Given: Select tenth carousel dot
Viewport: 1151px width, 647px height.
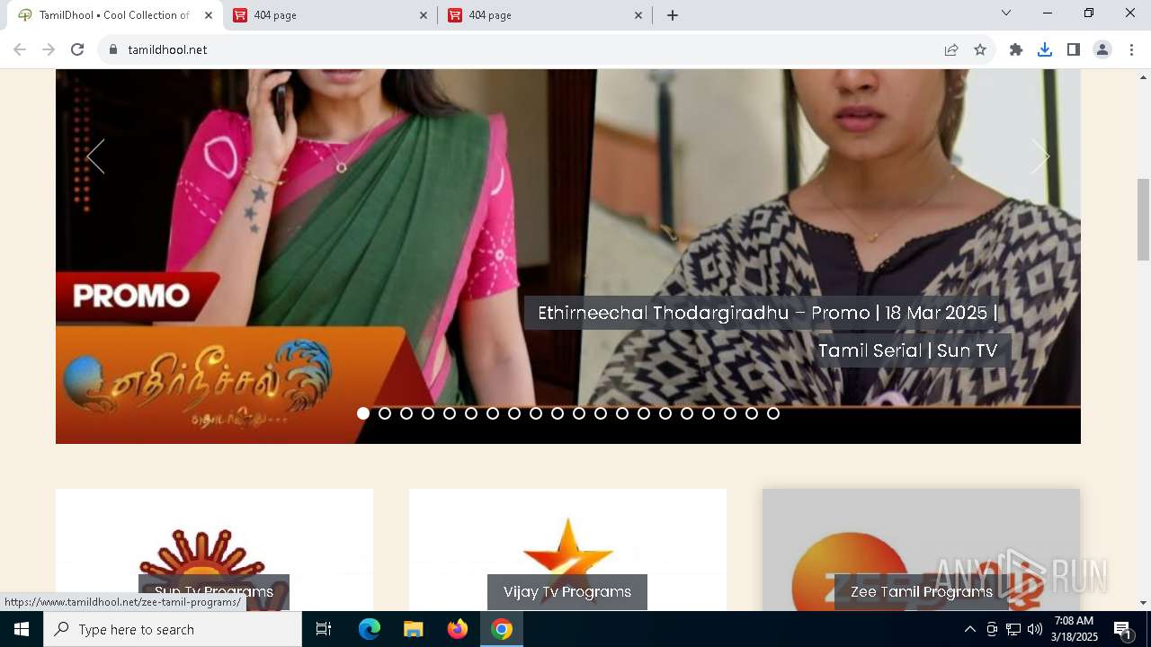Looking at the screenshot, I should click(x=558, y=413).
